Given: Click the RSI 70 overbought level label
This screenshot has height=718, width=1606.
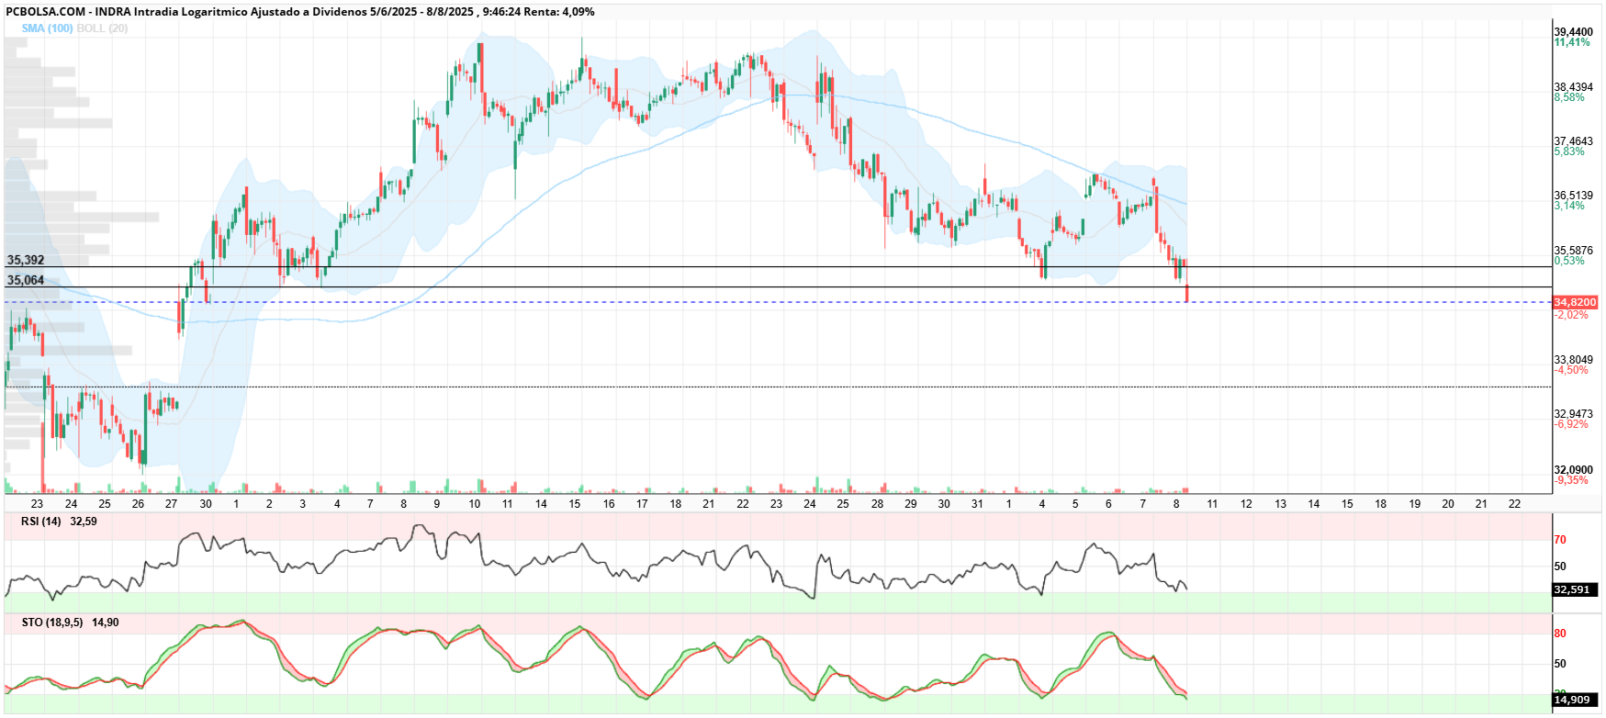Looking at the screenshot, I should (x=1560, y=540).
